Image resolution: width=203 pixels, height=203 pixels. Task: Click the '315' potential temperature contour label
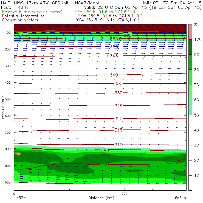tap(119, 130)
